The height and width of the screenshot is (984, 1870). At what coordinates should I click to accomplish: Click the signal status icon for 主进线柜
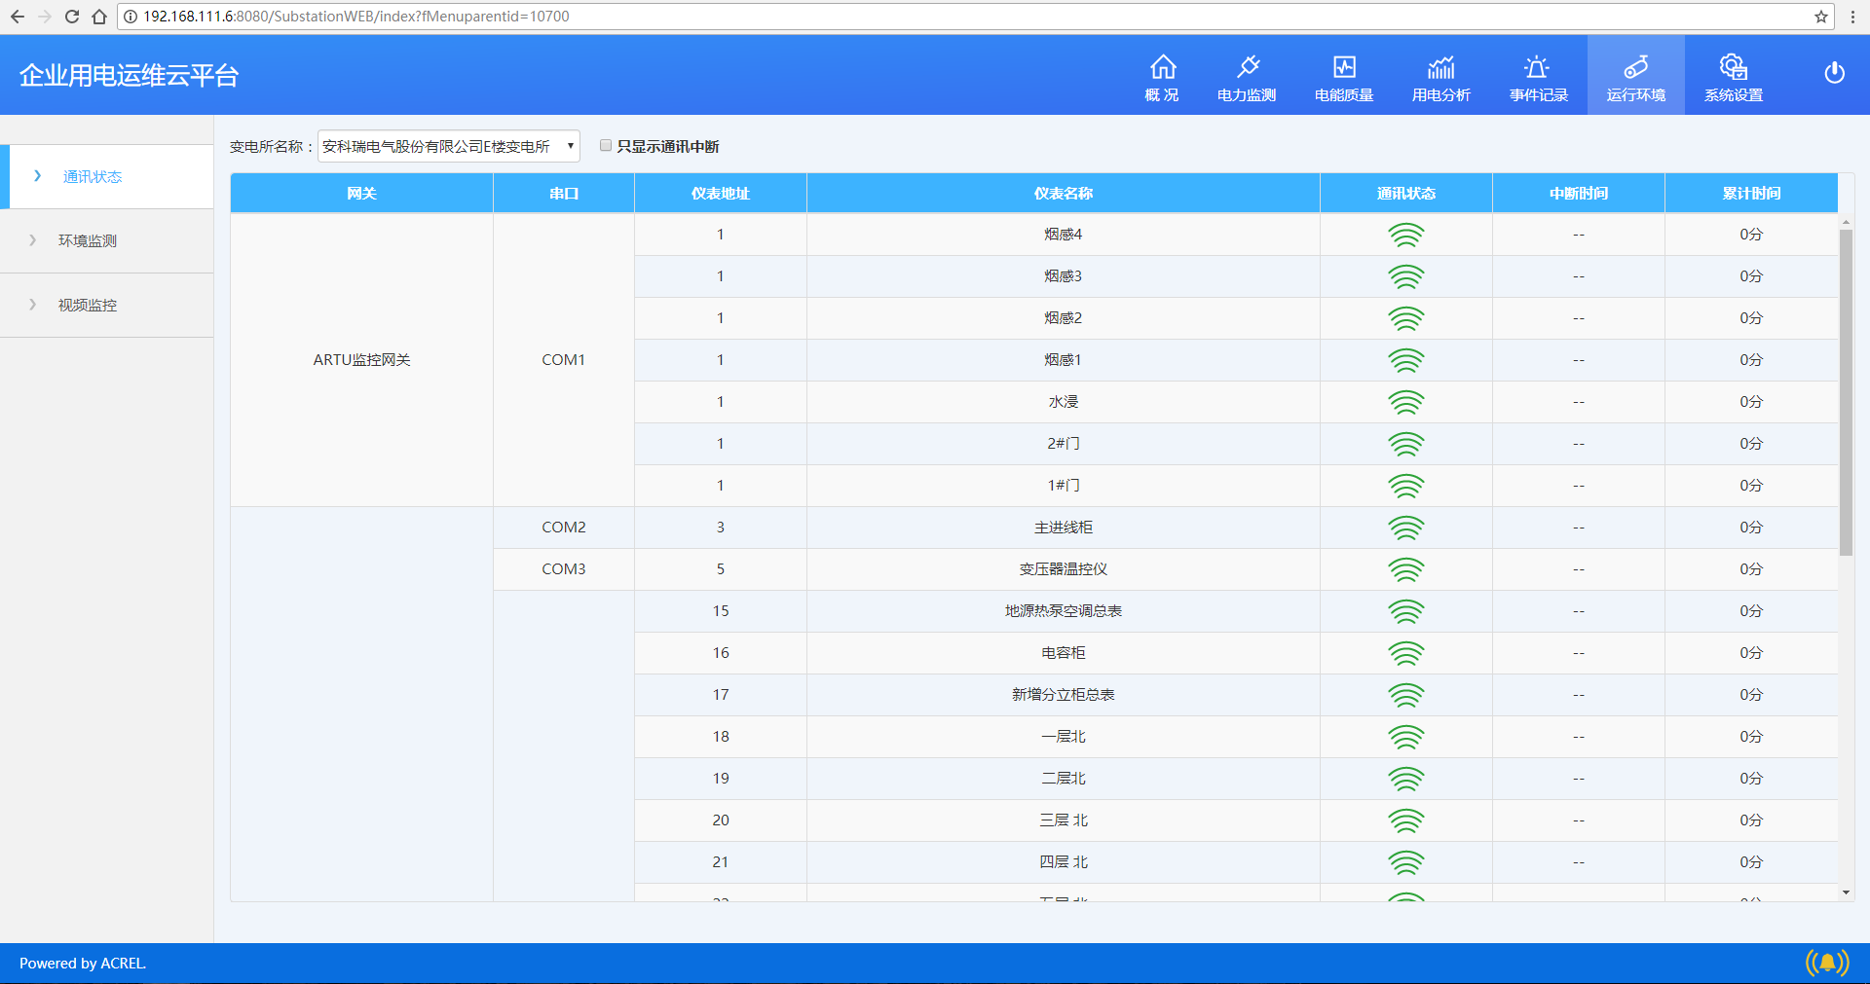point(1406,528)
